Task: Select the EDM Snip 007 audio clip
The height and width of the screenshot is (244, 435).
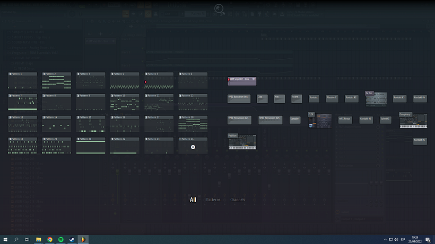Action: [x=242, y=80]
